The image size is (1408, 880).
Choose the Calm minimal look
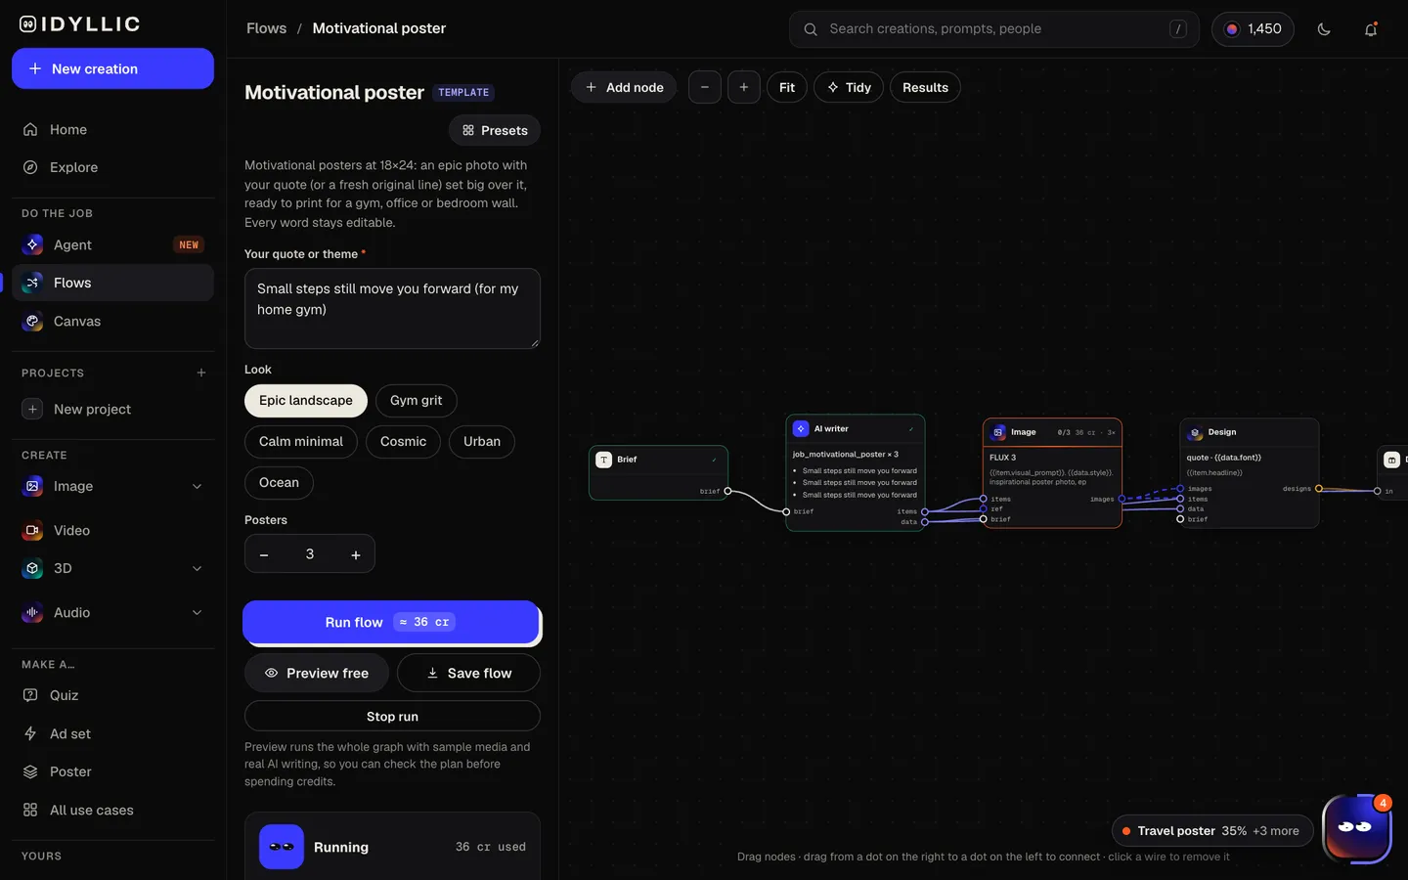(301, 441)
